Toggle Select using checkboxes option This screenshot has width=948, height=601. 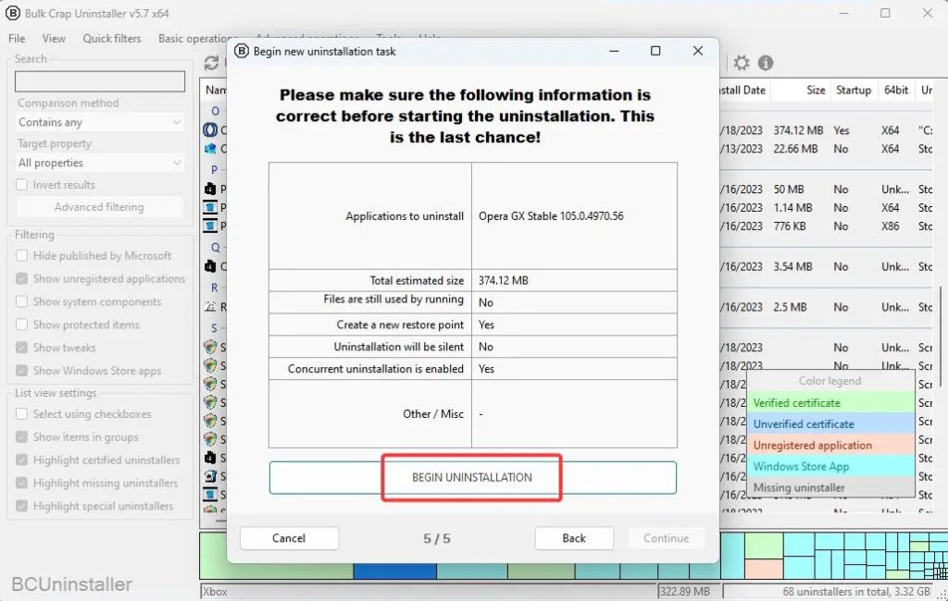(x=22, y=413)
